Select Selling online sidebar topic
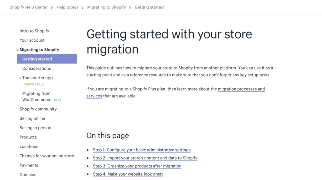322x180 pixels. click(x=32, y=118)
